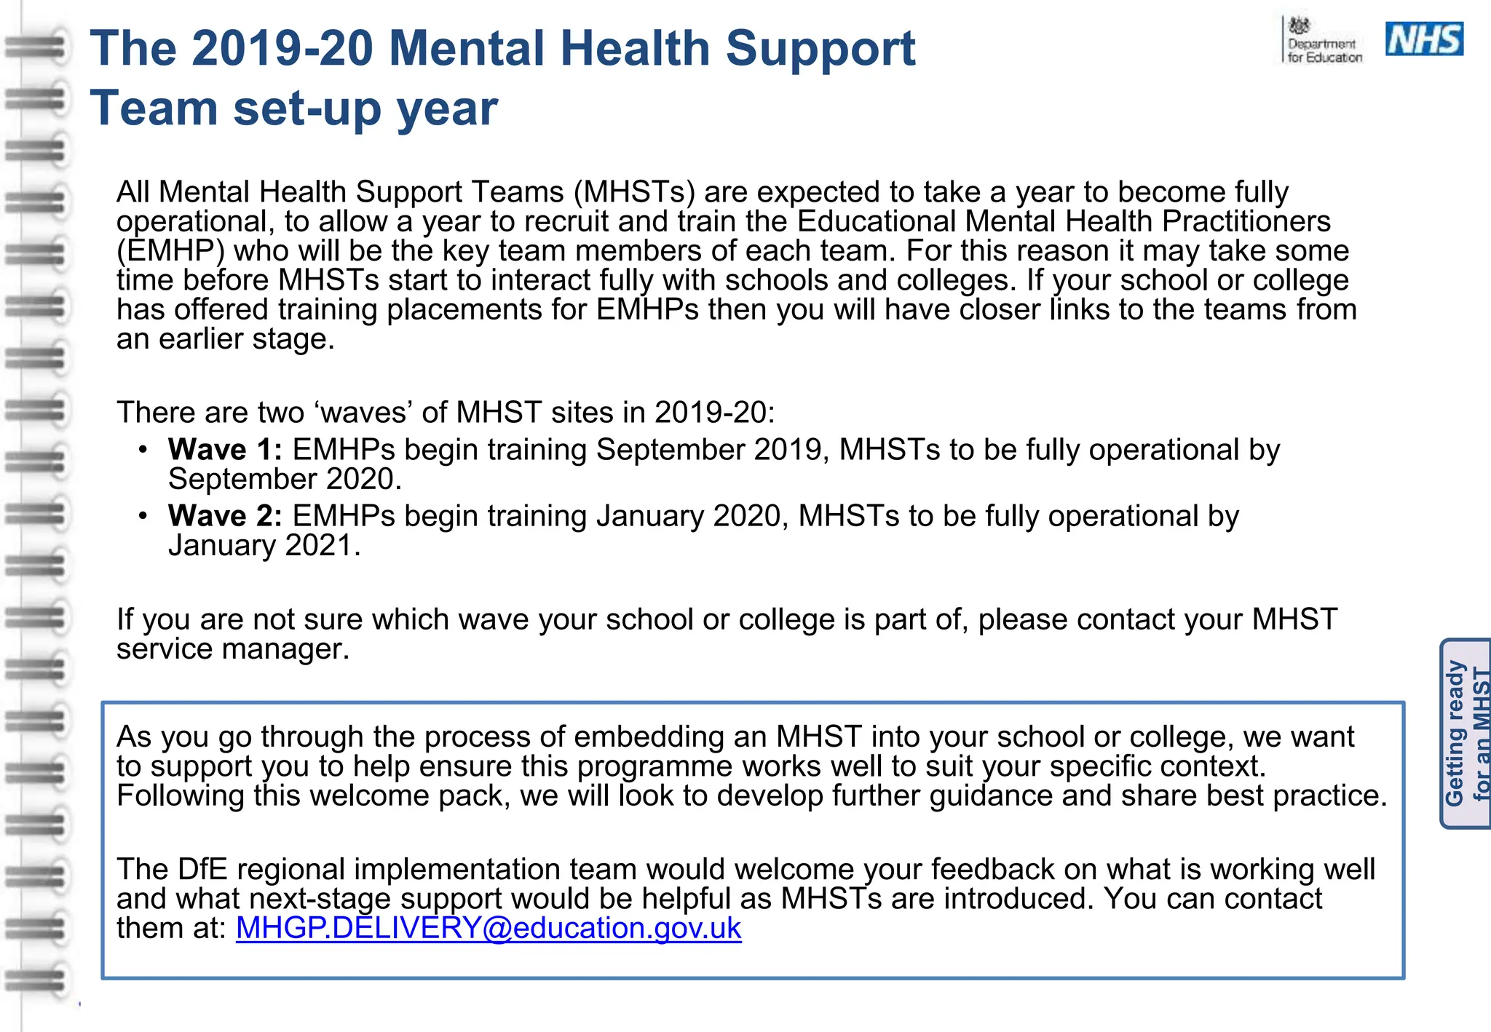Click the text 'January 2021.' in Wave 2
Screen dimensions: 1491x1032
point(264,545)
